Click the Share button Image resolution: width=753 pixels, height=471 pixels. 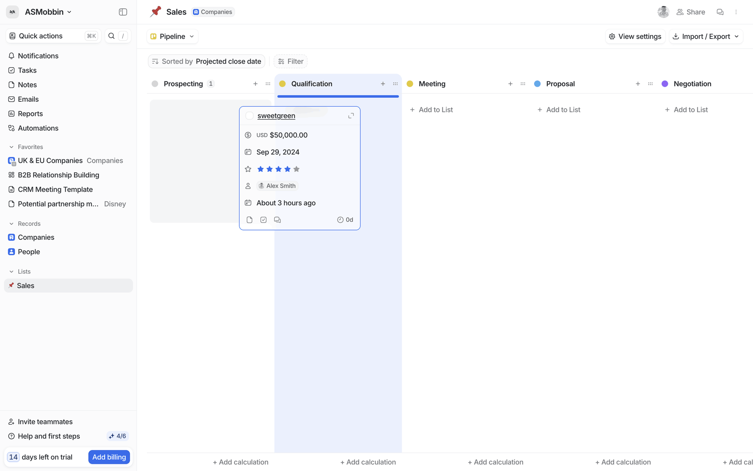point(691,12)
